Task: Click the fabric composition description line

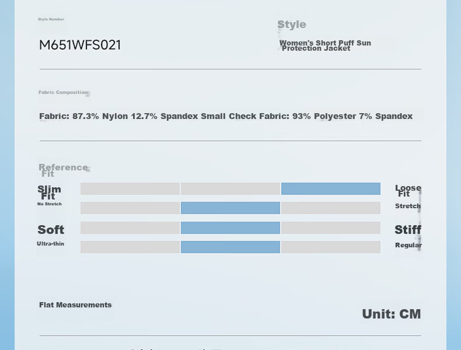Action: point(226,116)
